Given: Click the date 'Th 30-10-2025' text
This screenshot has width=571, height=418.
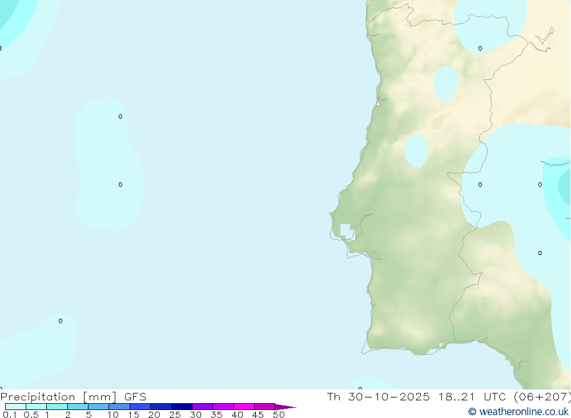Looking at the screenshot, I should click(x=379, y=397).
